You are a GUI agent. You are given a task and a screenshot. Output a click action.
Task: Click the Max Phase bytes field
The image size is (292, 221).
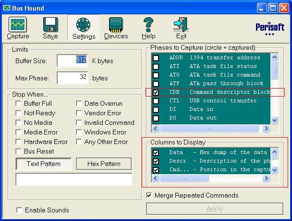pyautogui.click(x=73, y=78)
